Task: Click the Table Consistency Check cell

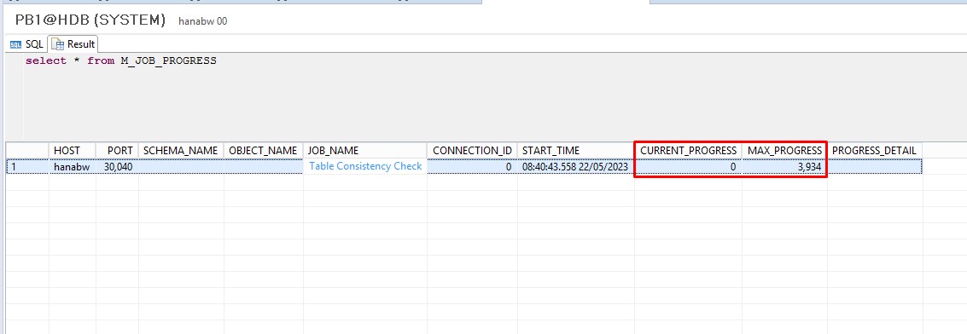Action: pos(365,166)
